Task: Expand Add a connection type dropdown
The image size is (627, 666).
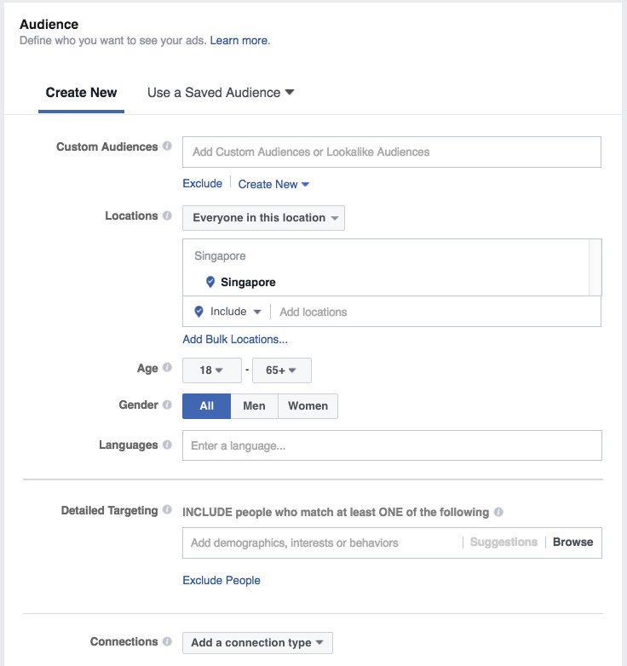Action: pyautogui.click(x=257, y=643)
